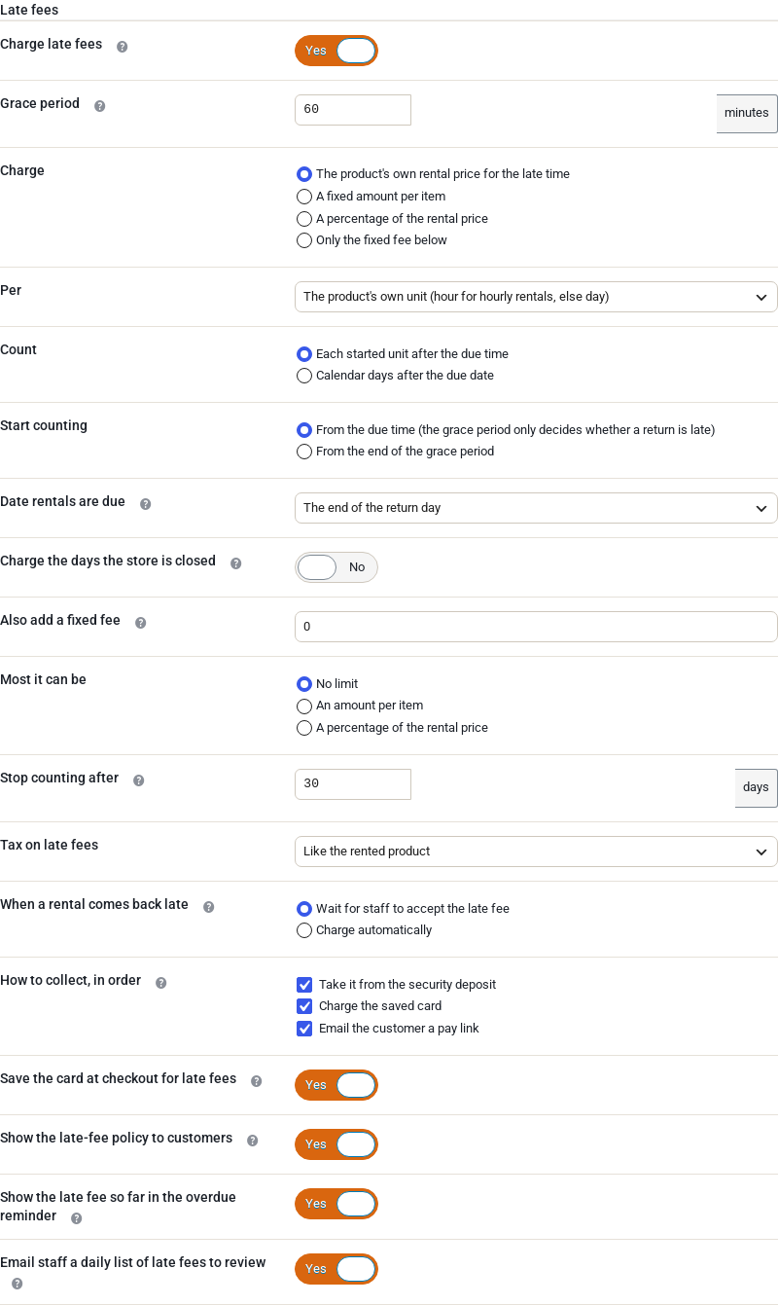Uncheck Charge the saved card

[x=304, y=1006]
